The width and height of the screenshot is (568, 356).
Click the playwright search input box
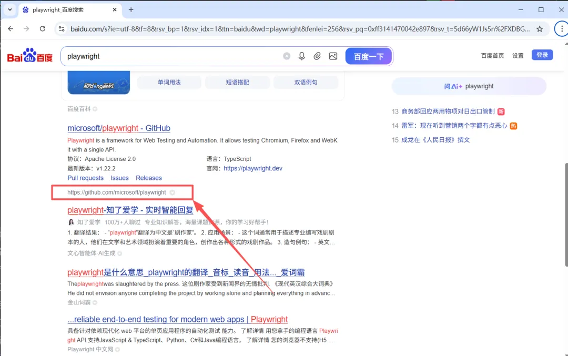click(172, 56)
